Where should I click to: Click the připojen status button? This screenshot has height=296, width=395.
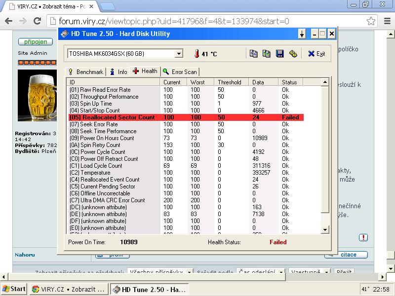click(x=36, y=42)
